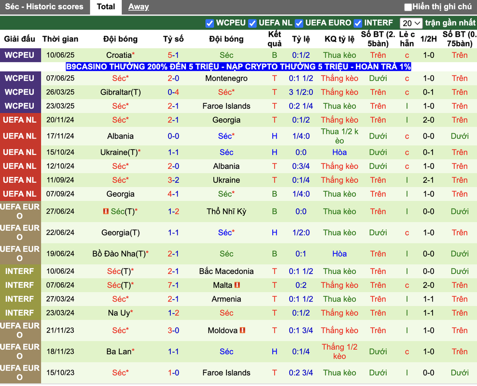
Task: Click the Thua 1/2 kèo result
Action: click(339, 136)
